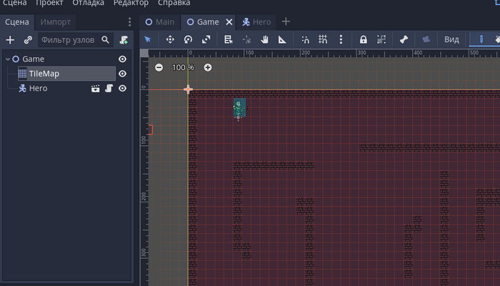This screenshot has height=286, width=500.
Task: Open the Вид view dropdown
Action: coord(451,39)
